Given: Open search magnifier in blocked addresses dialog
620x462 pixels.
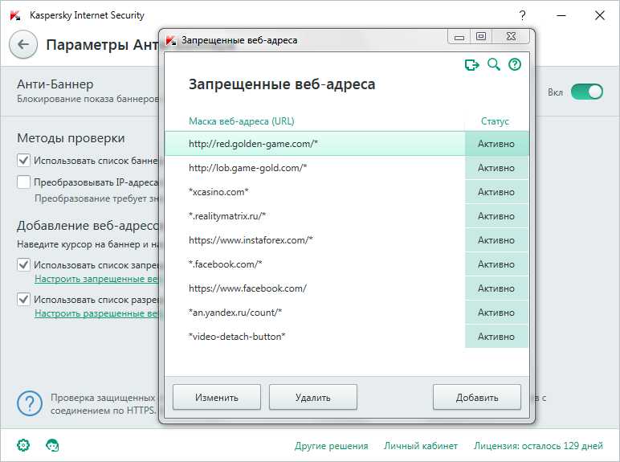Looking at the screenshot, I should [493, 64].
